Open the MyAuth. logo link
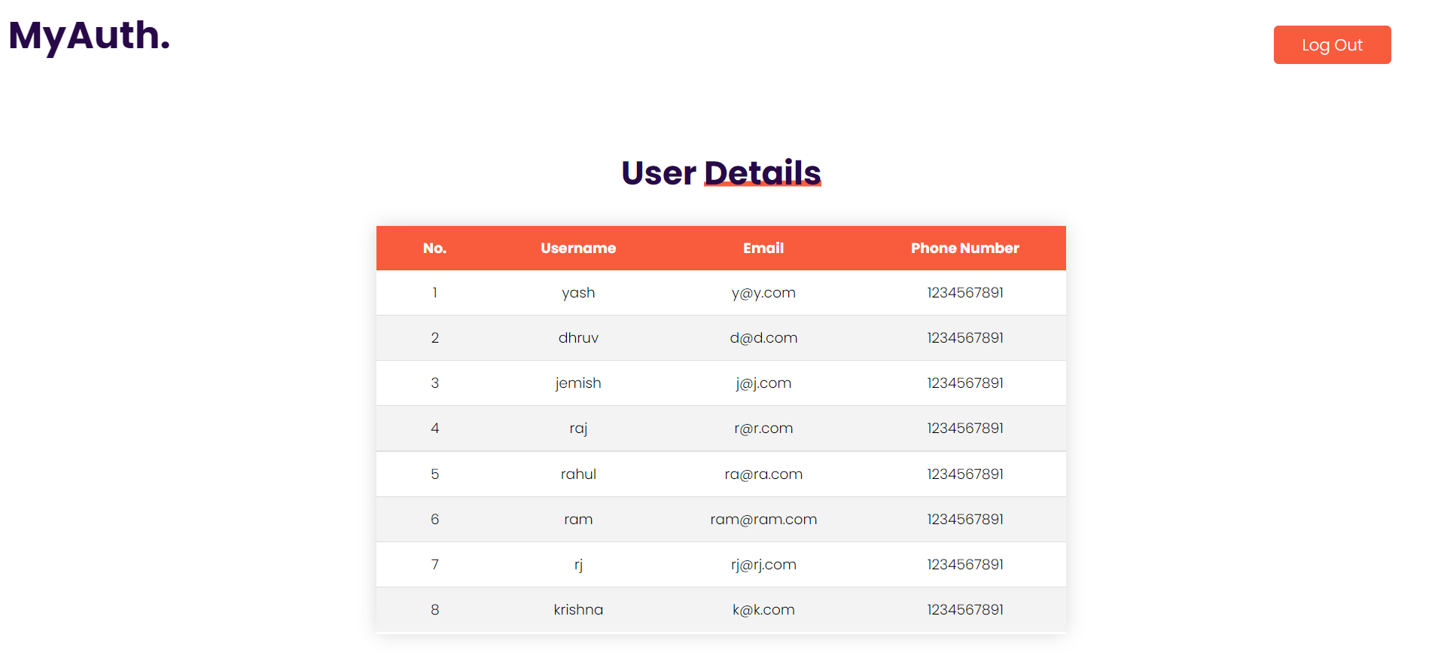The height and width of the screenshot is (668, 1438). [x=90, y=36]
